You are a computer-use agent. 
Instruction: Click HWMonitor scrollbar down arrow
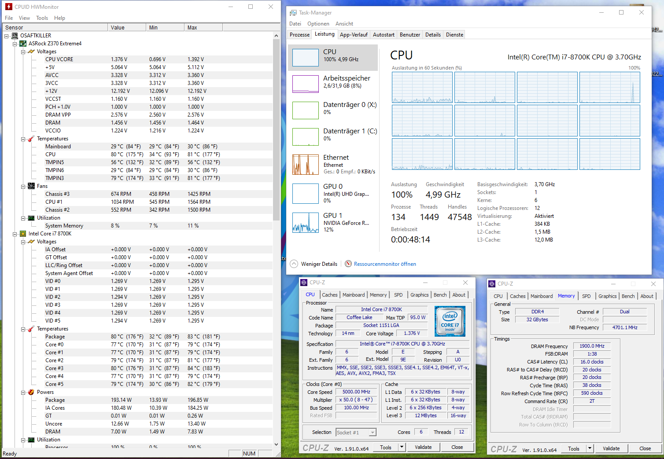click(277, 444)
